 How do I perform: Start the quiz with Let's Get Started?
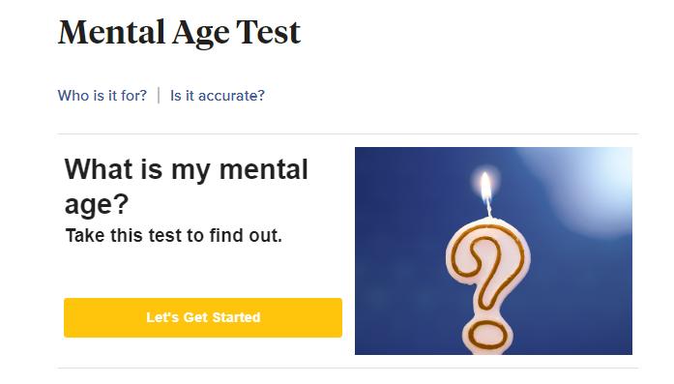click(x=203, y=318)
